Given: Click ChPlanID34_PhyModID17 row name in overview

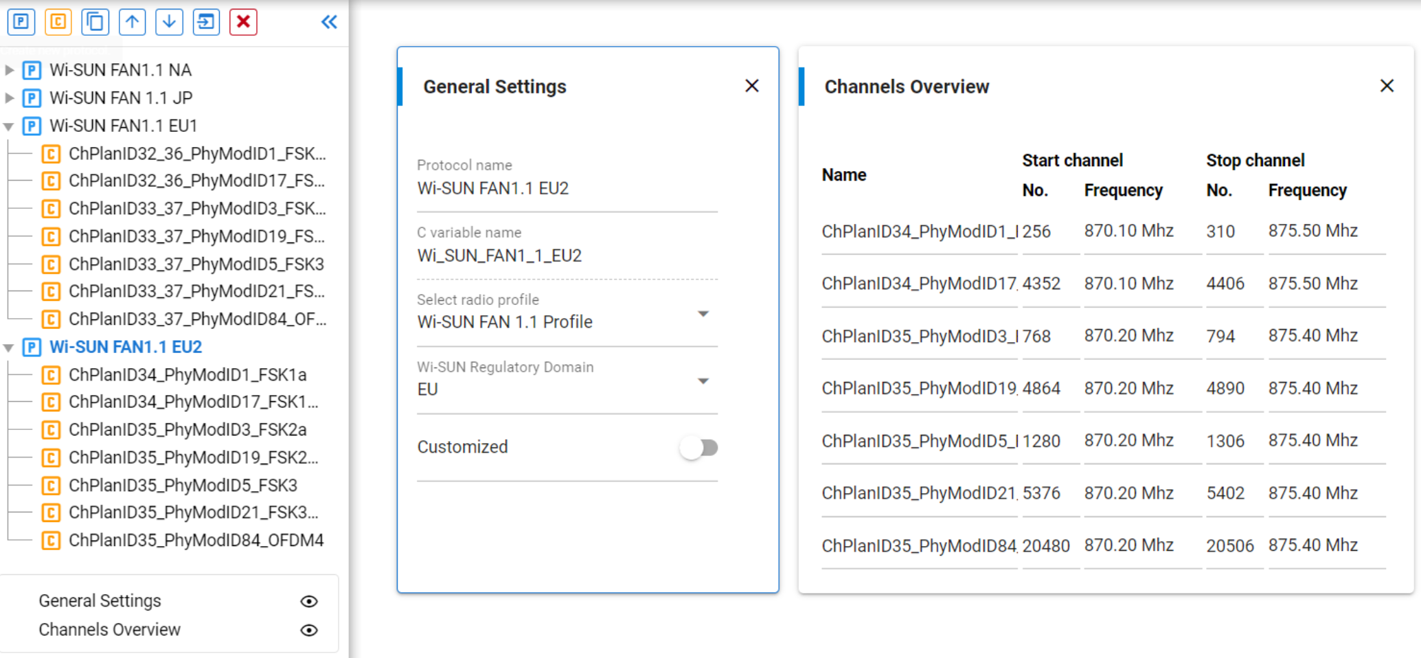Looking at the screenshot, I should pos(920,284).
